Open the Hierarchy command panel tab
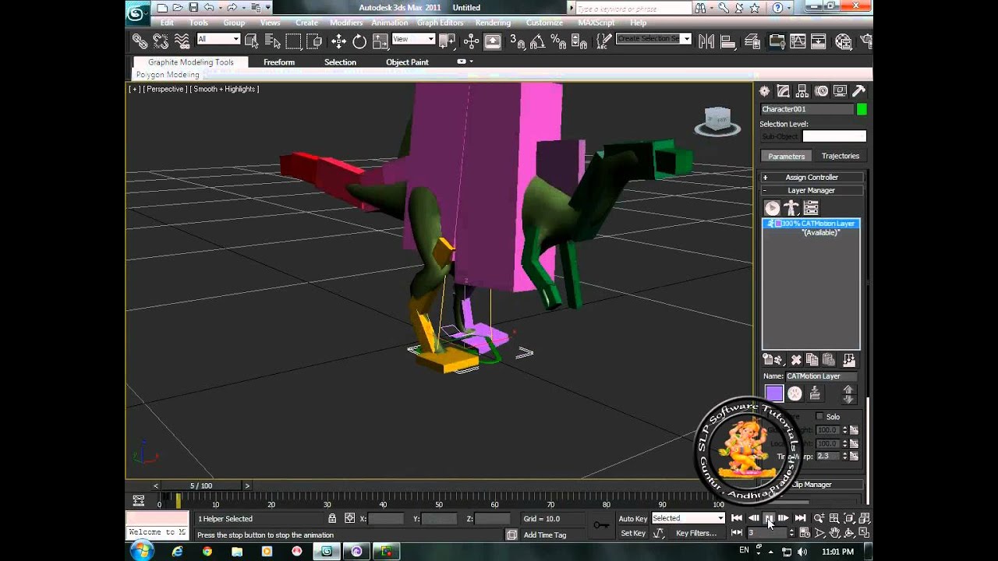Screen dimensions: 998x561 pos(802,91)
